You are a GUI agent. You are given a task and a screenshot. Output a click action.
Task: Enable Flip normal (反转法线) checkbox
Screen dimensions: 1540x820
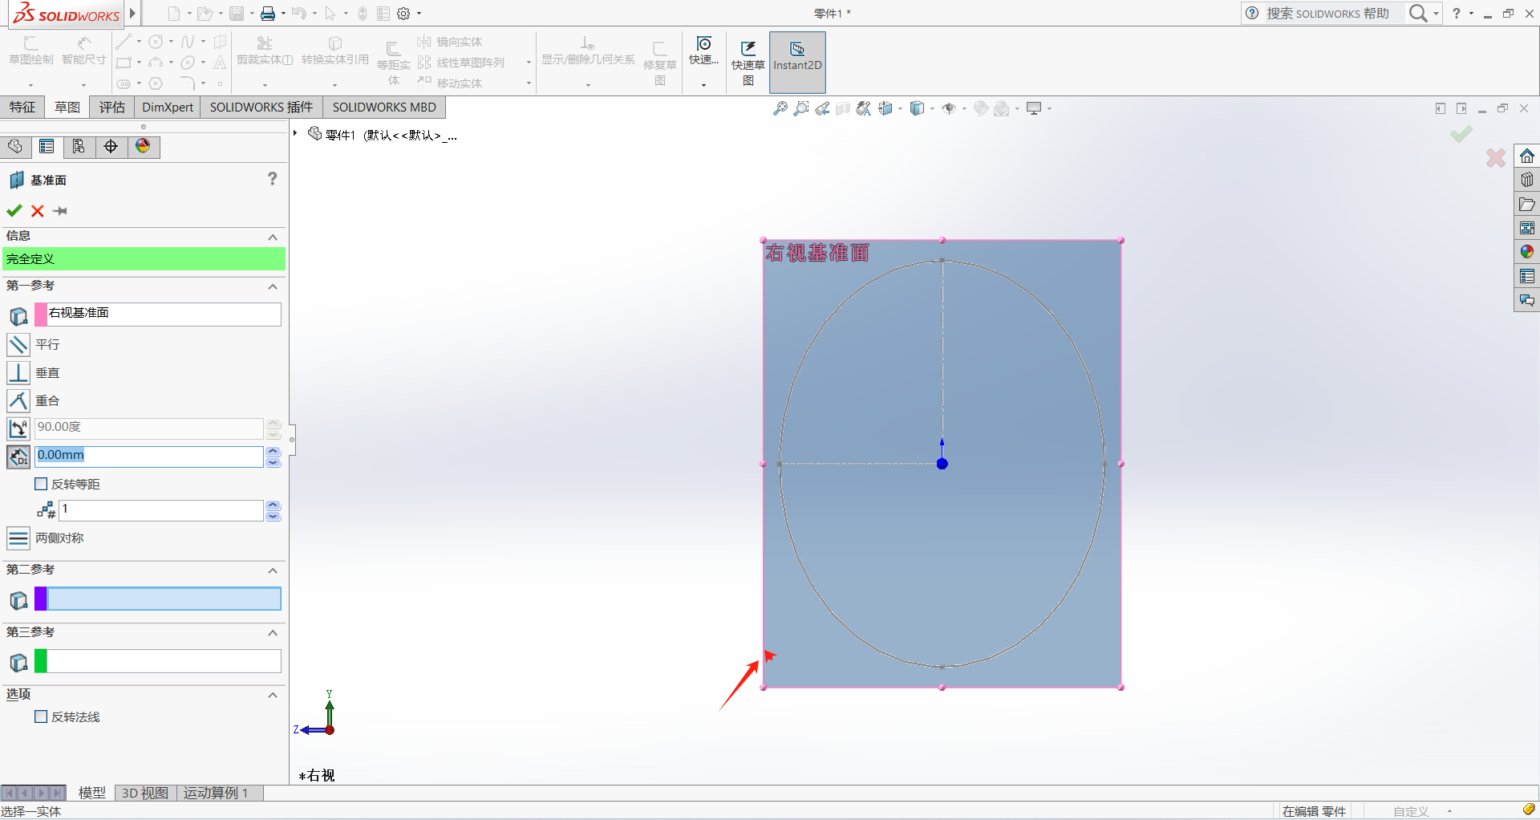41,716
